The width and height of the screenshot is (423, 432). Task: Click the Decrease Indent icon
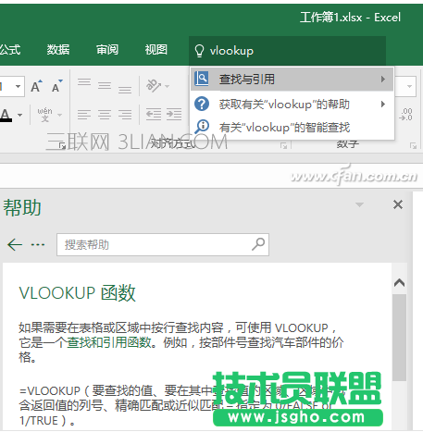(x=154, y=115)
